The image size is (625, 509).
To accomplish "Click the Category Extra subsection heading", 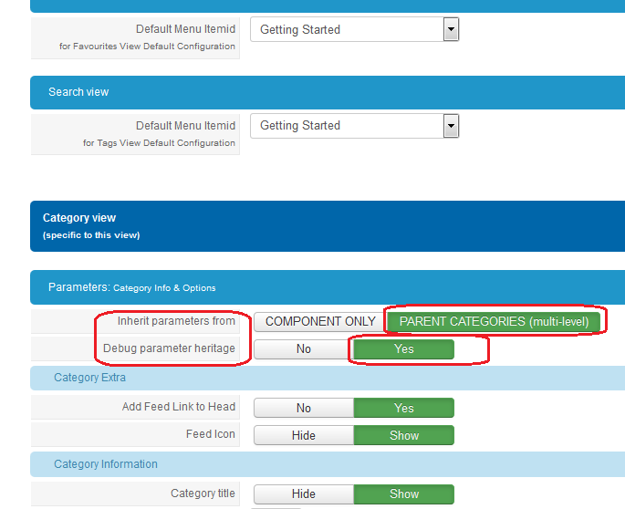I will [x=89, y=378].
